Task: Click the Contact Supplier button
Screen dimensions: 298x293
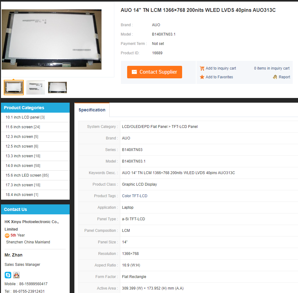Action: [155, 72]
